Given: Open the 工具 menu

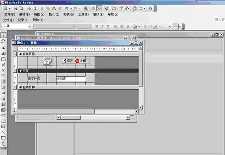Looking at the screenshot, I should point(83,14).
